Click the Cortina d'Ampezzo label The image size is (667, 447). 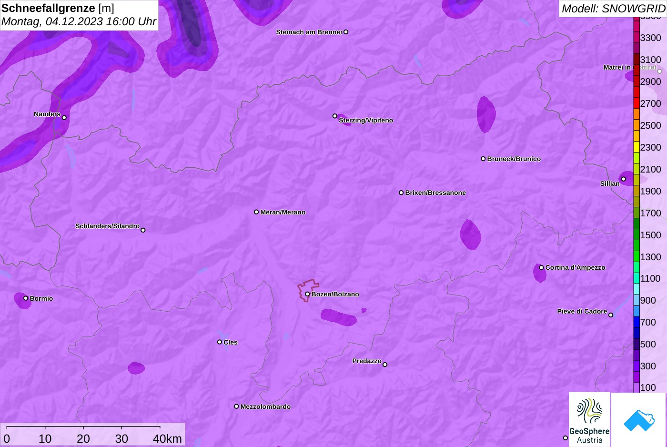tap(576, 267)
